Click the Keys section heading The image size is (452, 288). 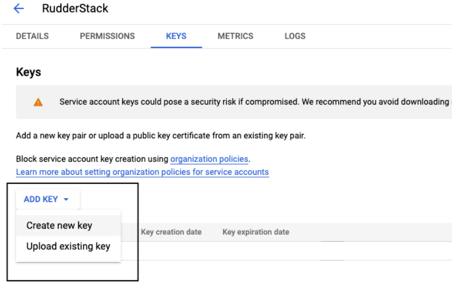tap(28, 72)
